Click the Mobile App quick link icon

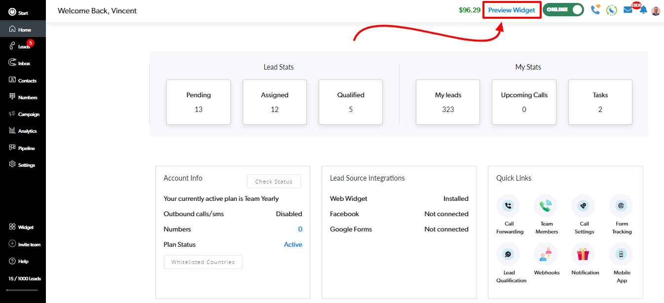tap(621, 255)
